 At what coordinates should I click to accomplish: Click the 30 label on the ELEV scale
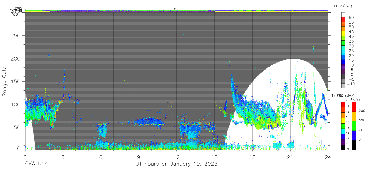click(351, 46)
